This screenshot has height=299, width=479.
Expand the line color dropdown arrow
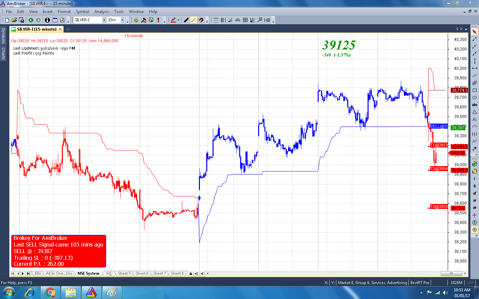click(179, 20)
